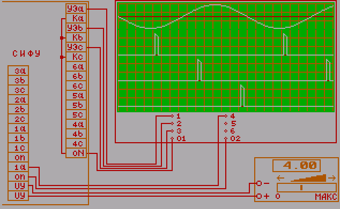Image resolution: width=340 pixels, height=209 pixels.
Task: Click the УЭa terminal on the connector block
Action: click(76, 9)
